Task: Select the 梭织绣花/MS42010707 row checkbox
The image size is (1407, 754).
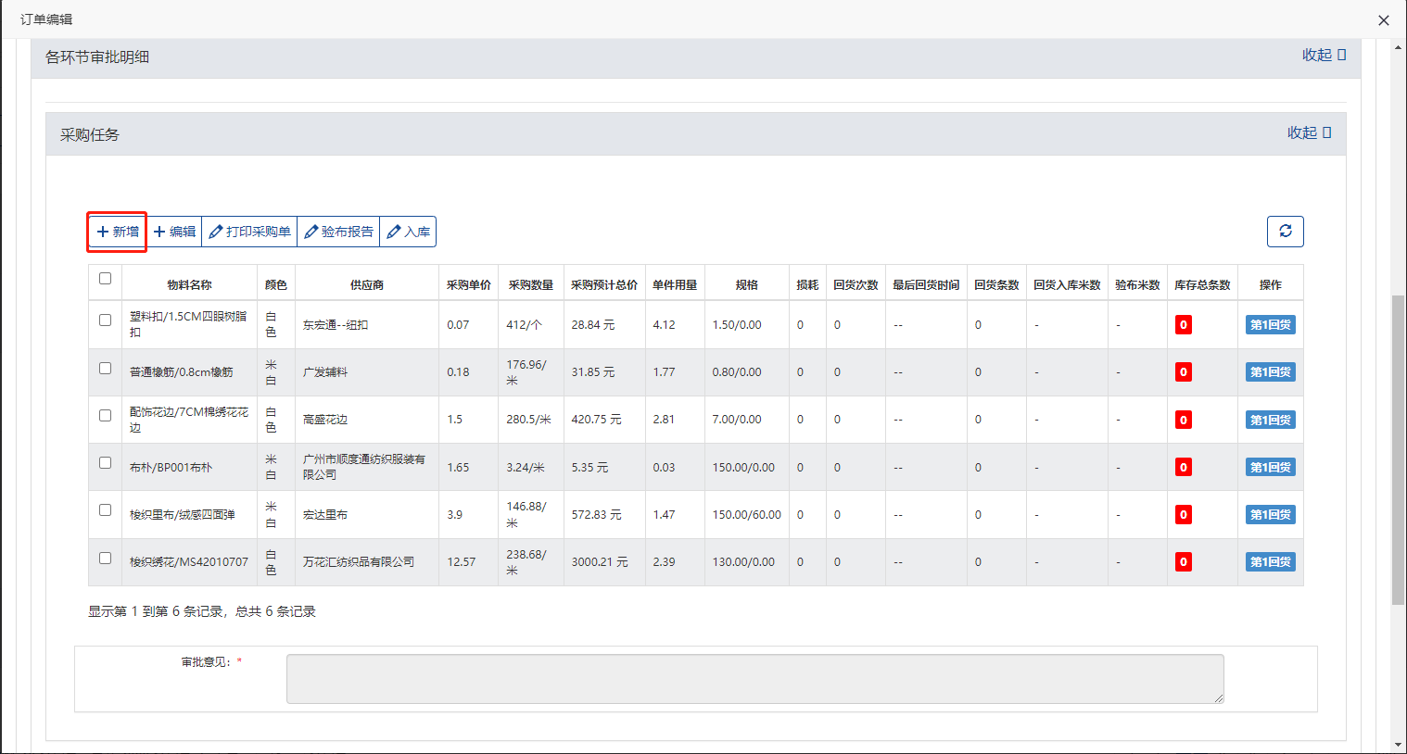Action: (105, 559)
